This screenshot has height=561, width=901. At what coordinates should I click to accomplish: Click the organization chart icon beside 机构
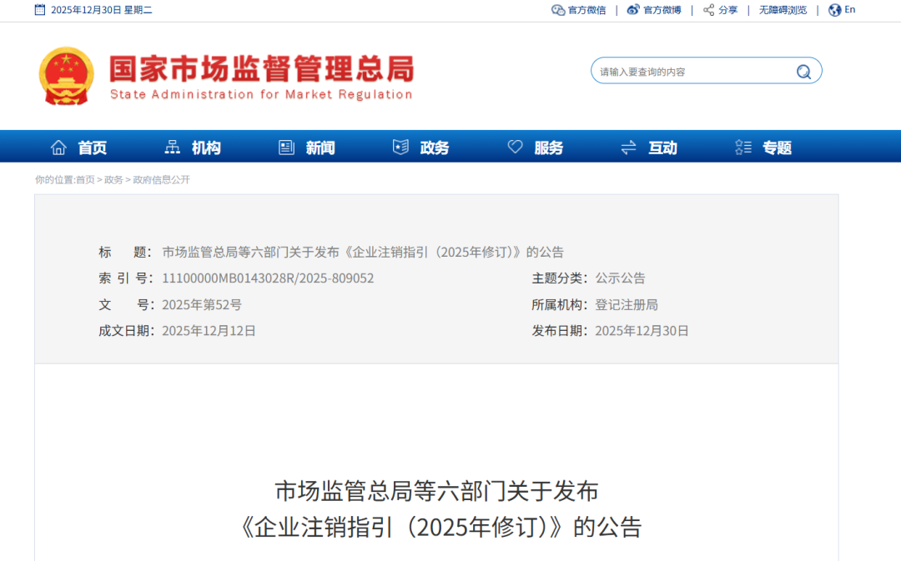coord(172,148)
